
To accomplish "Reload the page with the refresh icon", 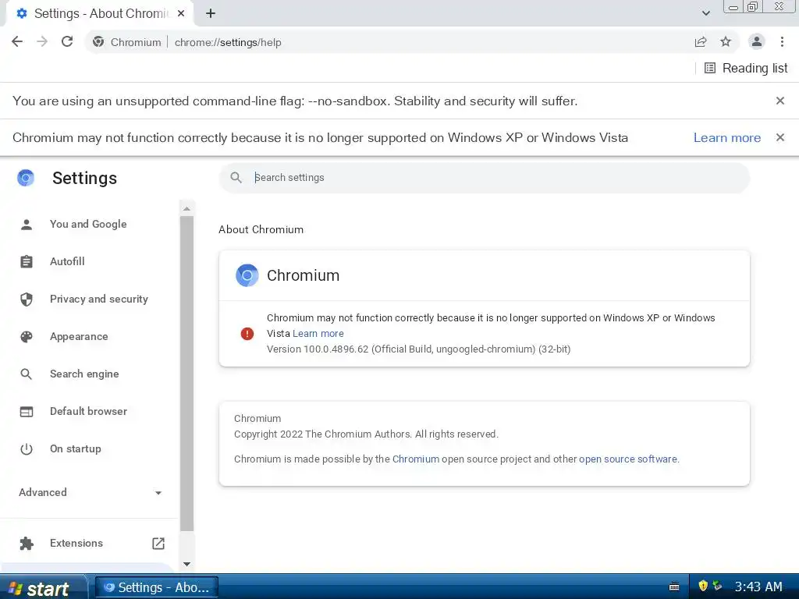I will (x=67, y=42).
